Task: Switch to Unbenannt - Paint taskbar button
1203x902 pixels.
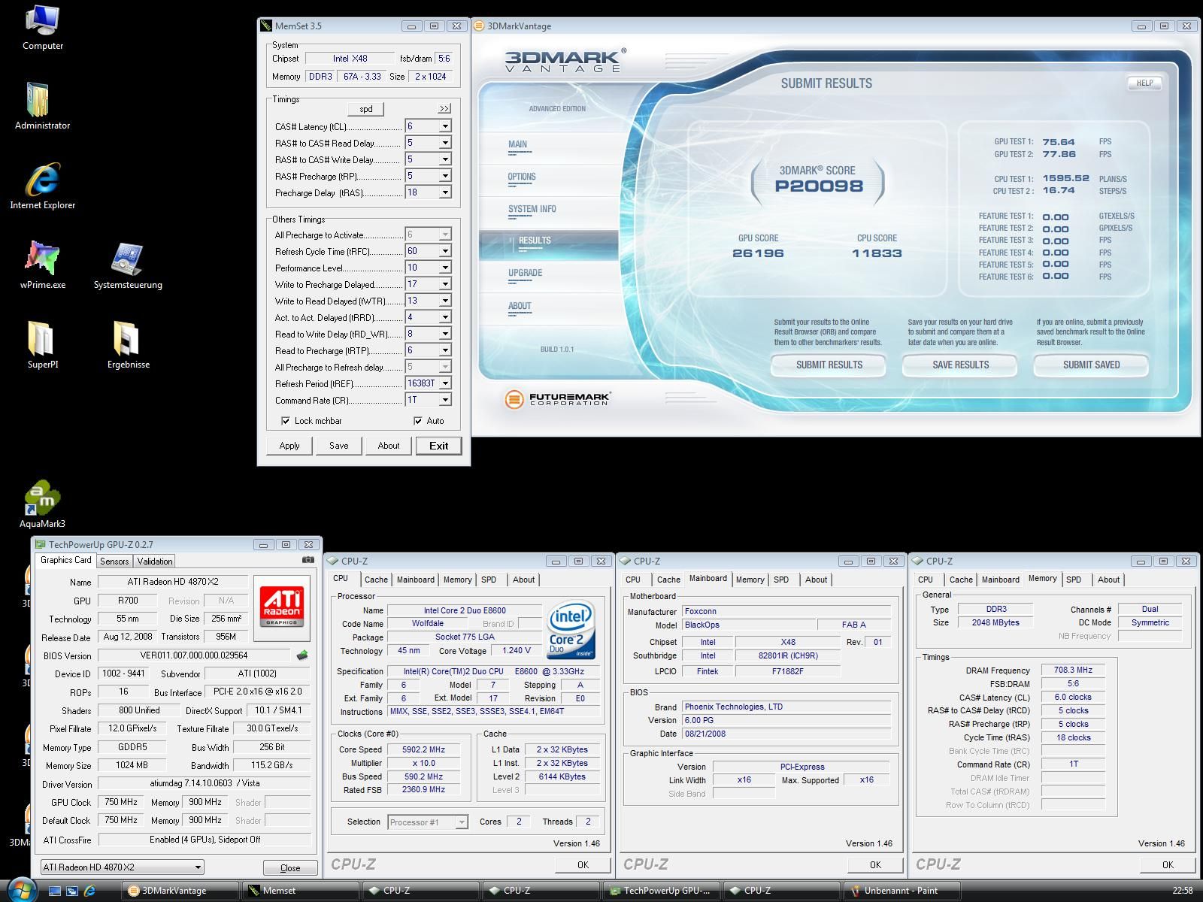Action: point(901,891)
